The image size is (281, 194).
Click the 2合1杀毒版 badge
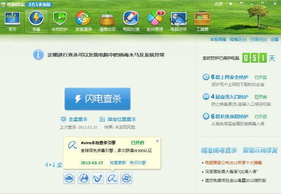click(x=39, y=4)
